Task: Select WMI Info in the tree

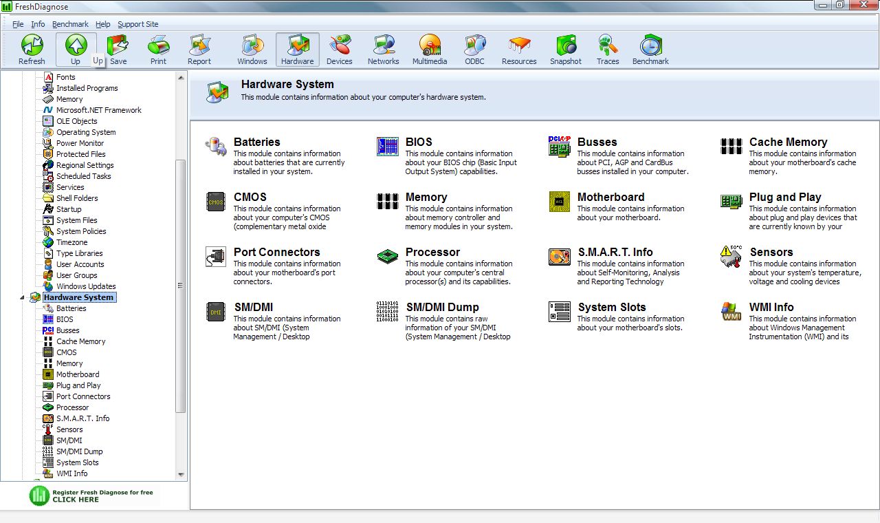Action: click(x=71, y=473)
